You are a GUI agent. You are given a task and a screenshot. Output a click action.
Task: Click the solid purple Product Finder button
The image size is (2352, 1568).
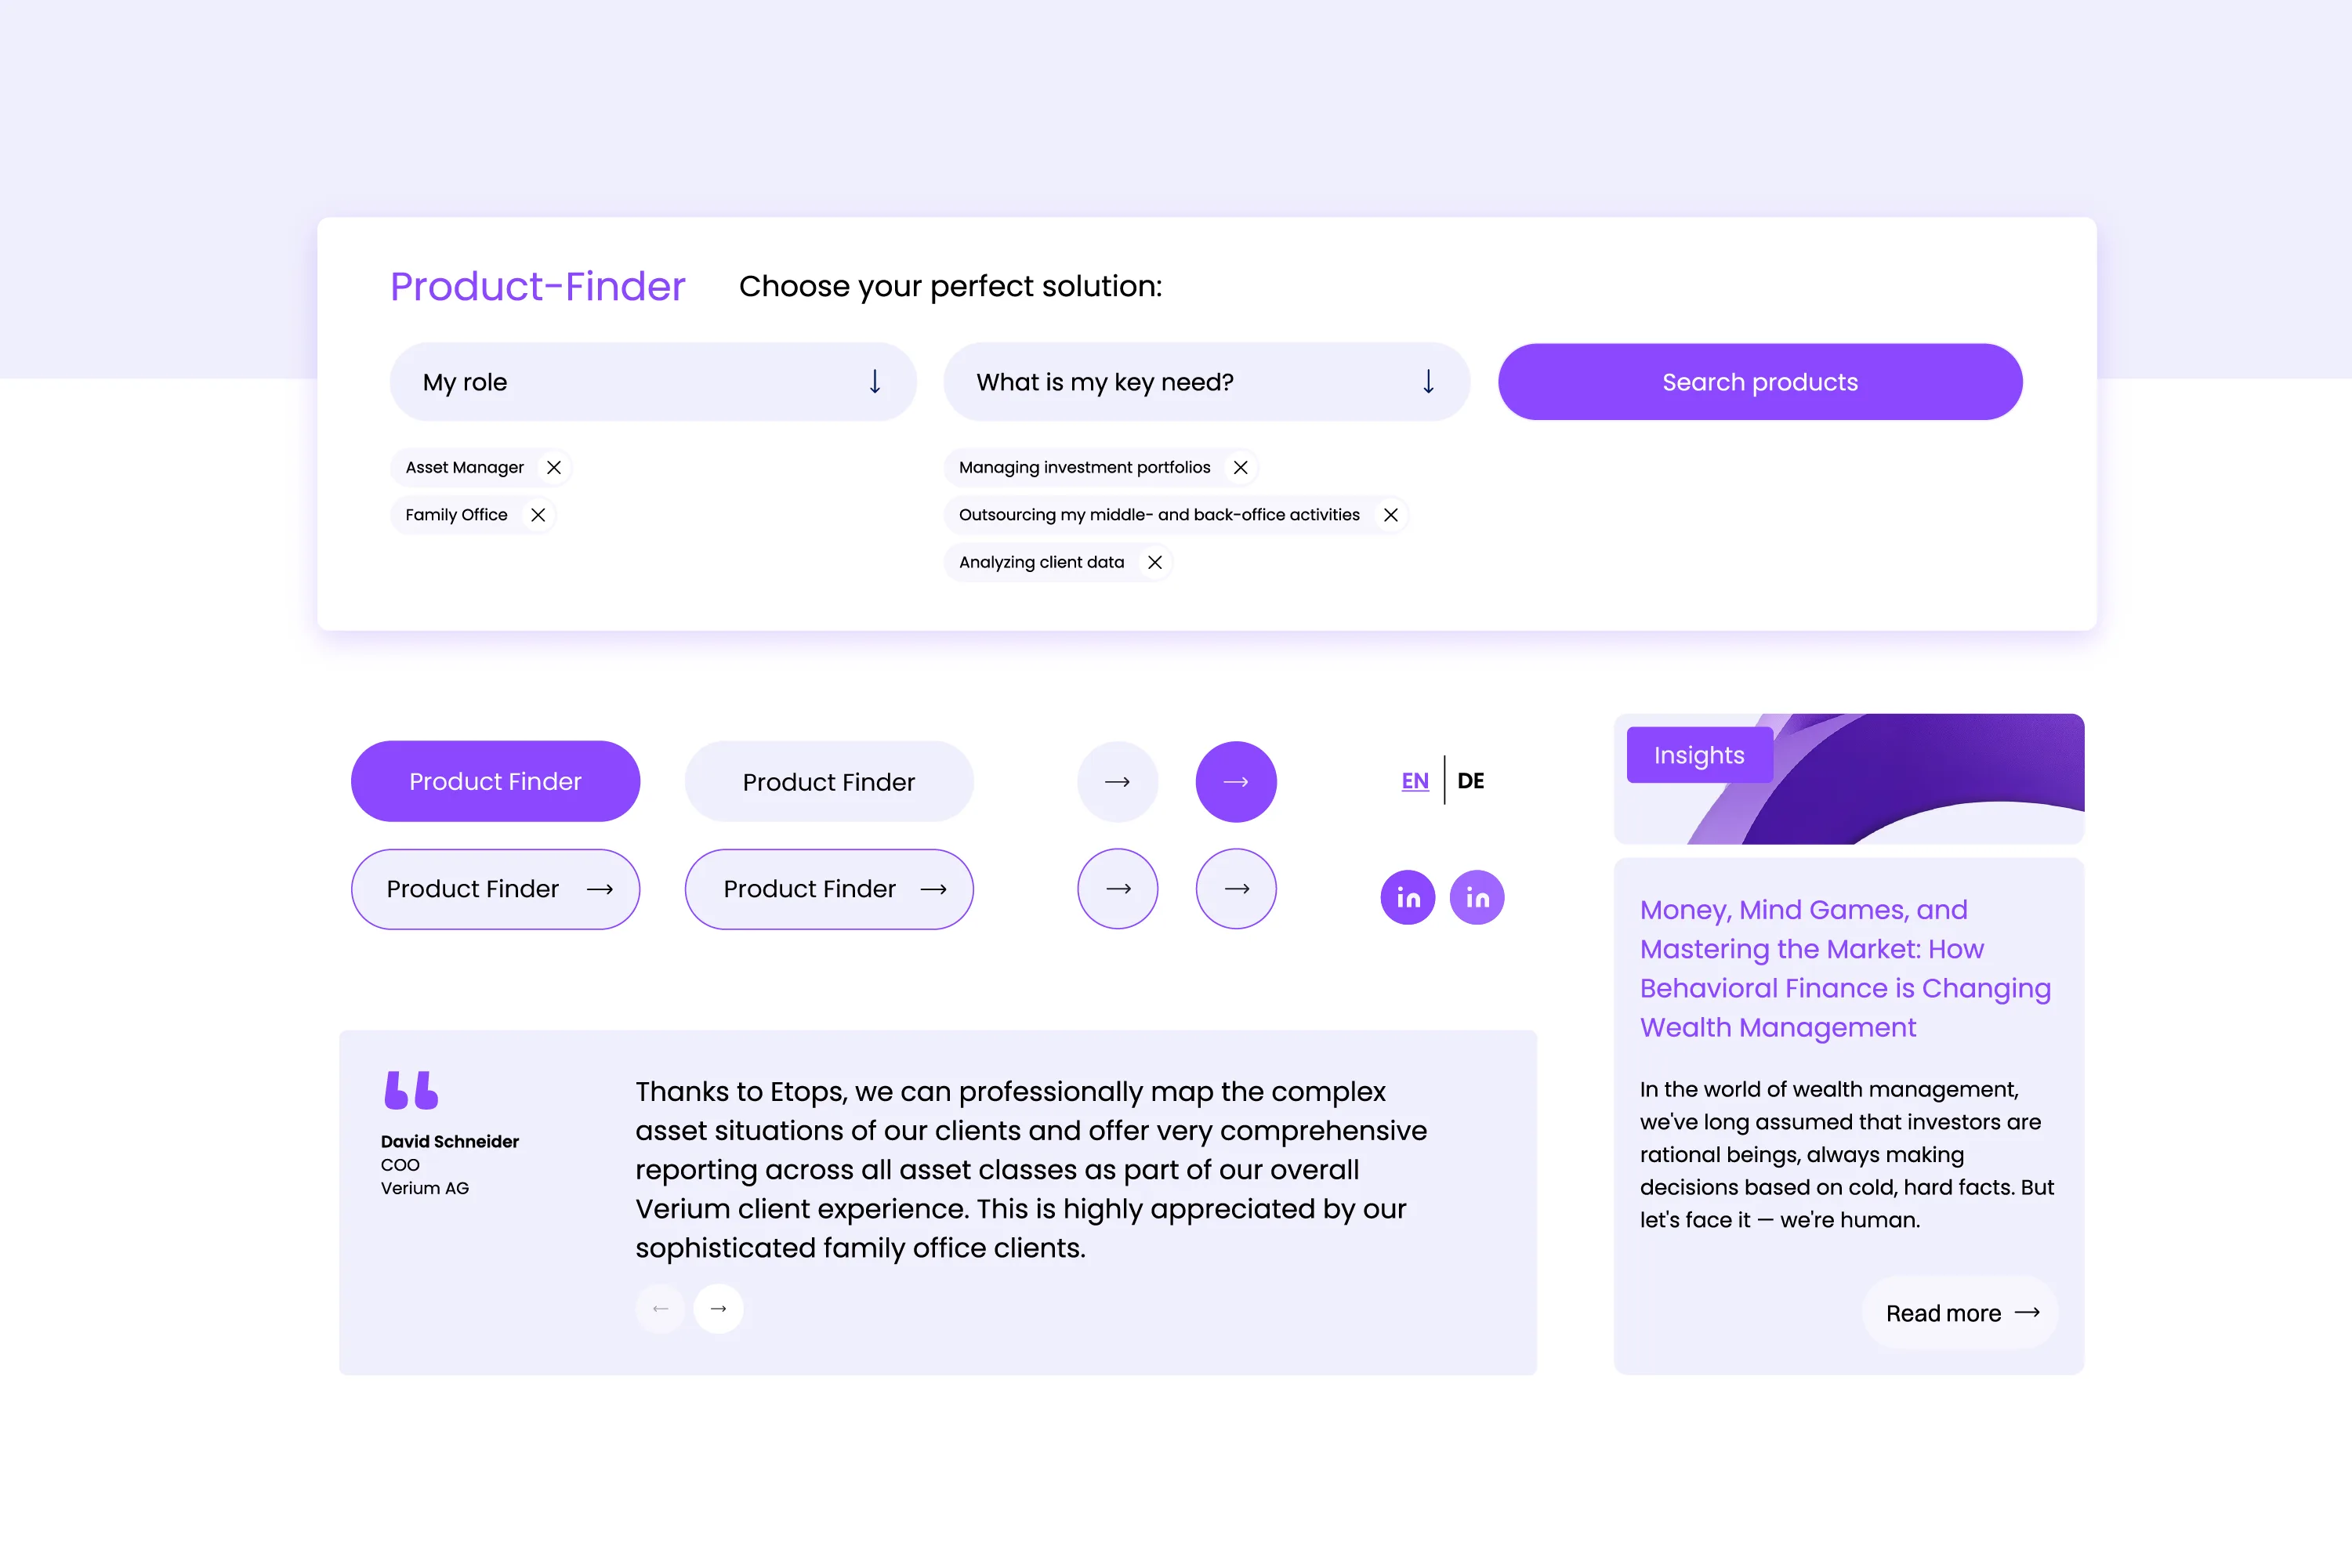click(495, 781)
